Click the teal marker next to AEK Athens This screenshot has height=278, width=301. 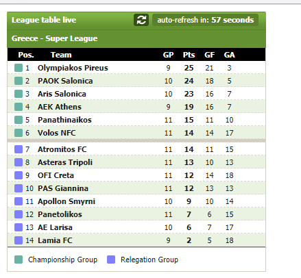coord(19,107)
